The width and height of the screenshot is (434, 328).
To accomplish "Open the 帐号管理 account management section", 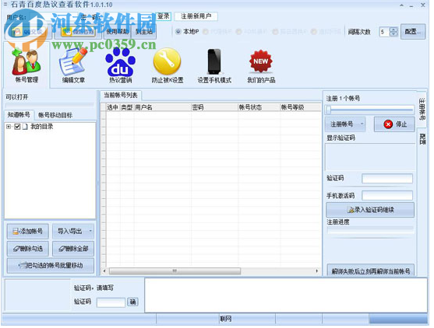I will pos(26,65).
